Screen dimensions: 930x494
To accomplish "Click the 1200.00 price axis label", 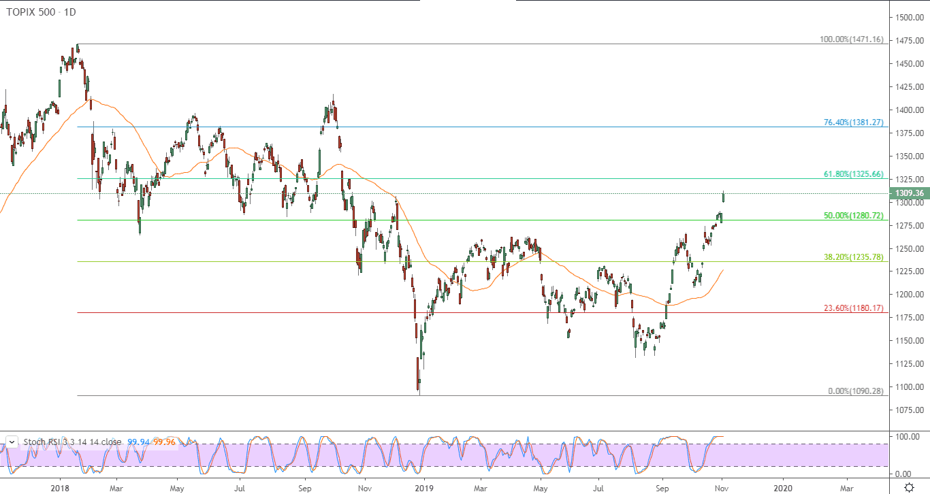I will click(x=910, y=295).
